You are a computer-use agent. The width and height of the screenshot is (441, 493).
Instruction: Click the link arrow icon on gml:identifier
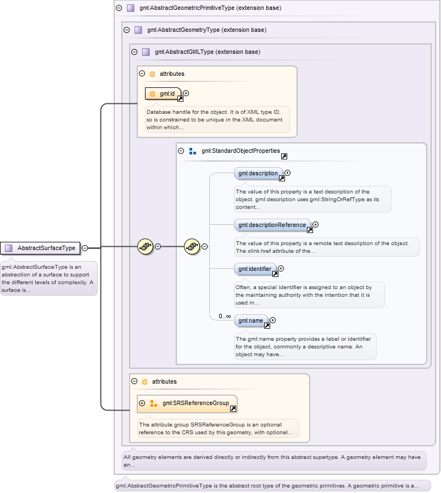click(x=275, y=274)
